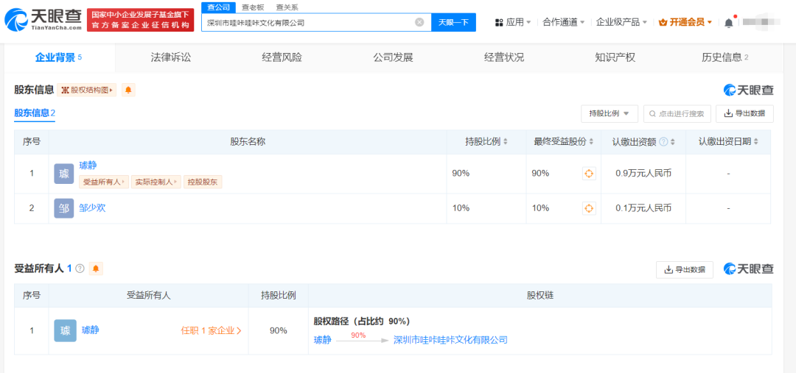Toggle sorting on the 持股比例 column header

coord(486,141)
